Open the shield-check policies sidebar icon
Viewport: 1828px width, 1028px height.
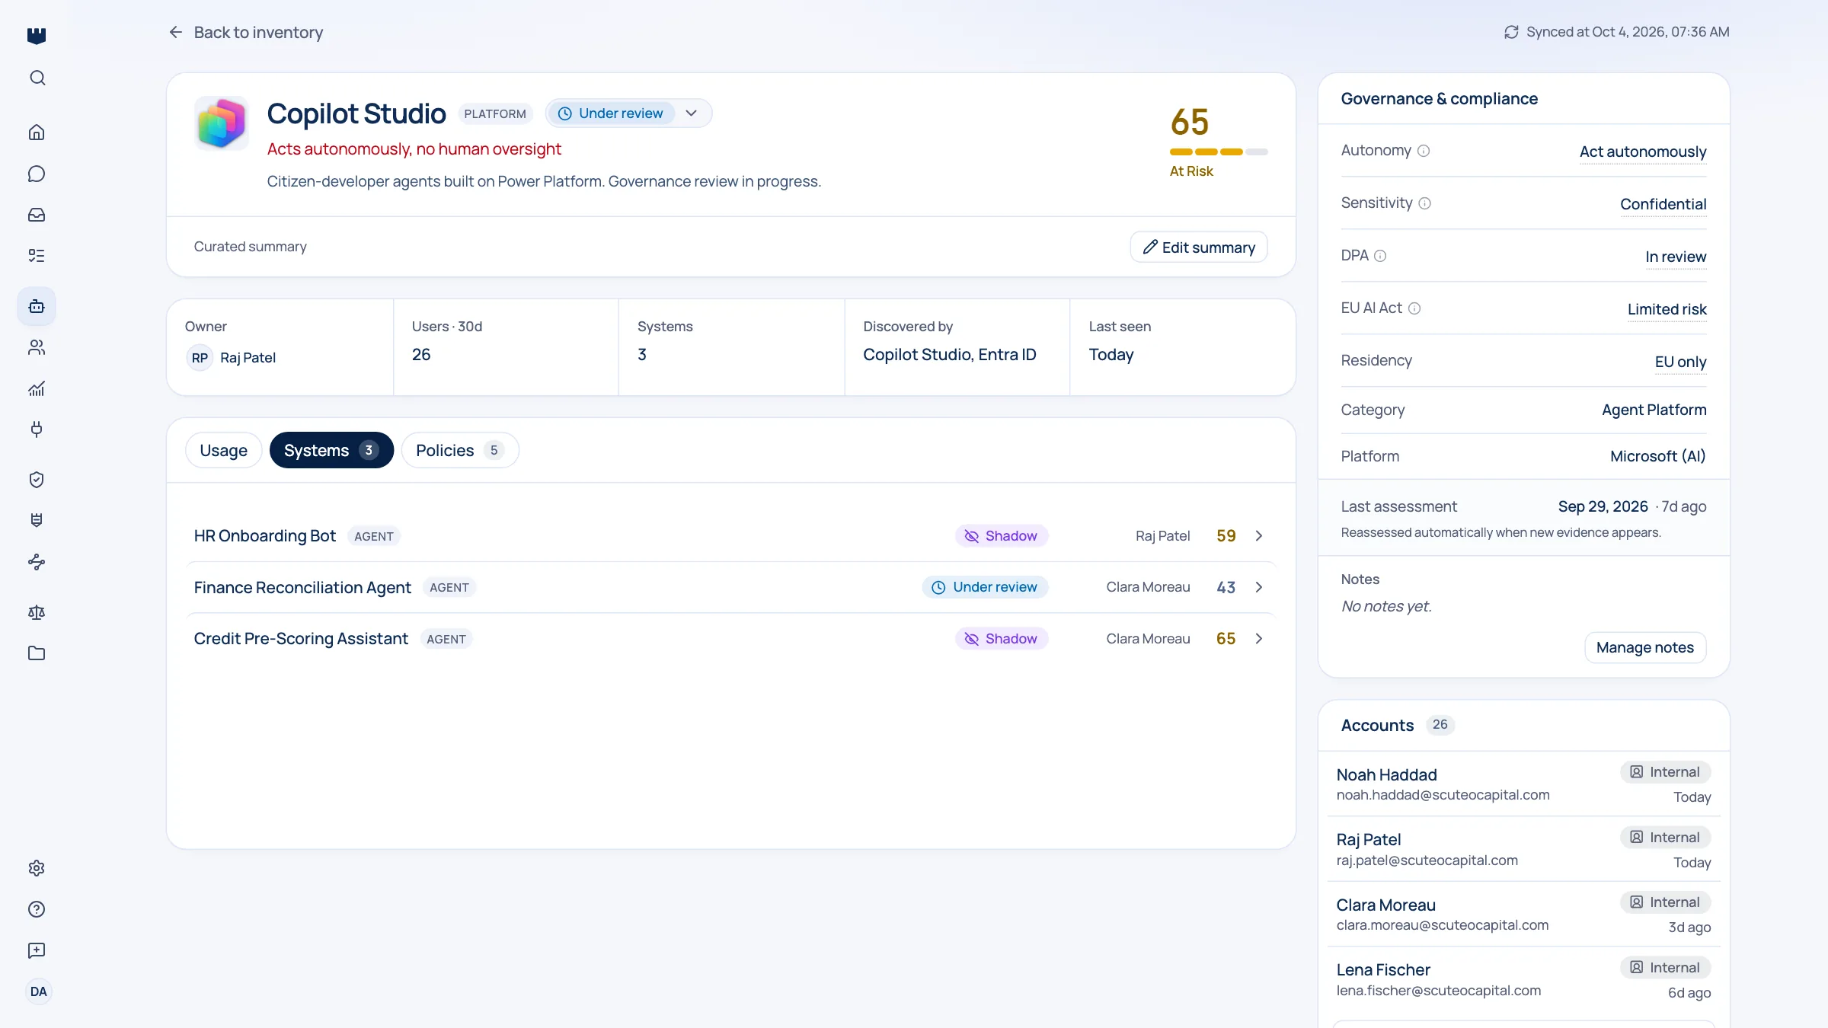pyautogui.click(x=37, y=480)
